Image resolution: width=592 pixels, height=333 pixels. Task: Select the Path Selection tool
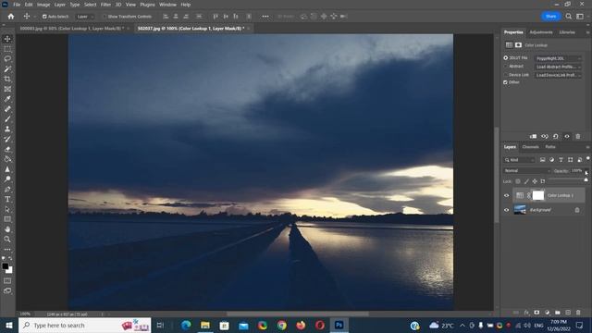click(7, 209)
